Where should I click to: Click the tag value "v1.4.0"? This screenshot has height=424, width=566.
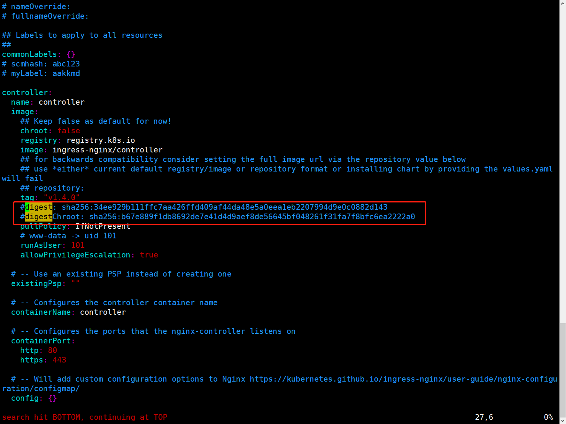click(62, 197)
